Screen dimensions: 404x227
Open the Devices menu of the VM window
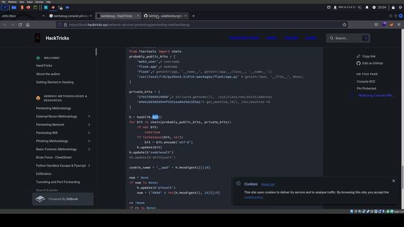(39, 2)
